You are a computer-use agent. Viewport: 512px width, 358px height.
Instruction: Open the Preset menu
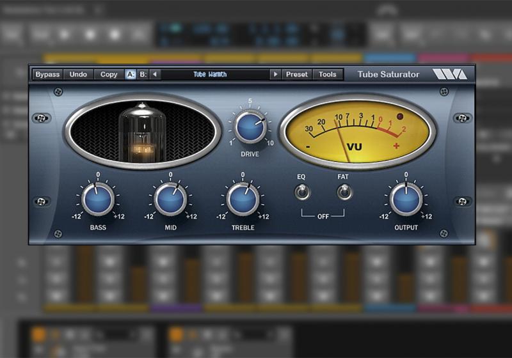click(296, 74)
